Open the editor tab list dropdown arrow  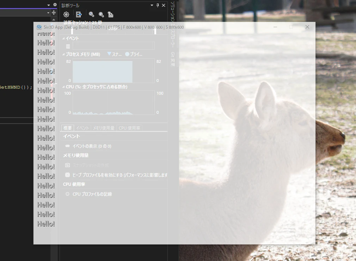(x=49, y=5)
